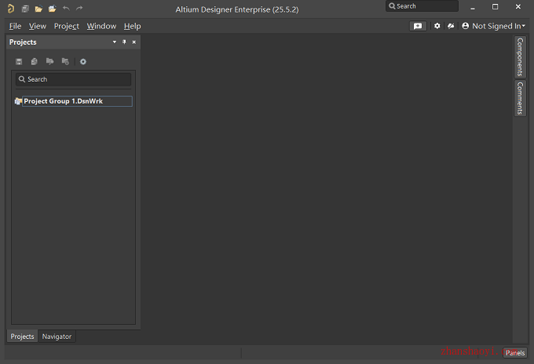Minimize the Altium Designer window
The height and width of the screenshot is (364, 534).
click(x=473, y=8)
